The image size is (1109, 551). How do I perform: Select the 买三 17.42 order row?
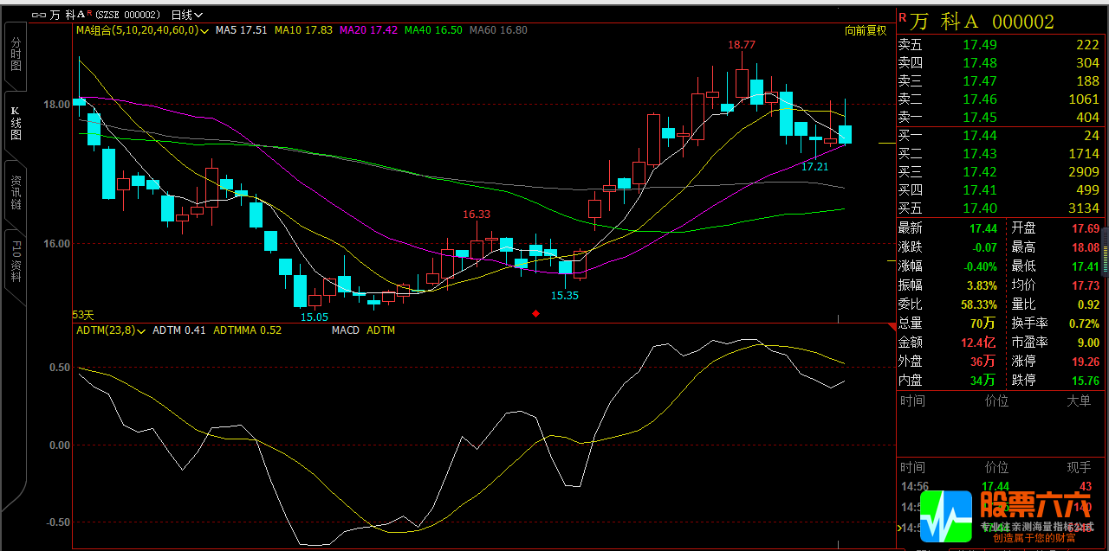tap(1000, 172)
